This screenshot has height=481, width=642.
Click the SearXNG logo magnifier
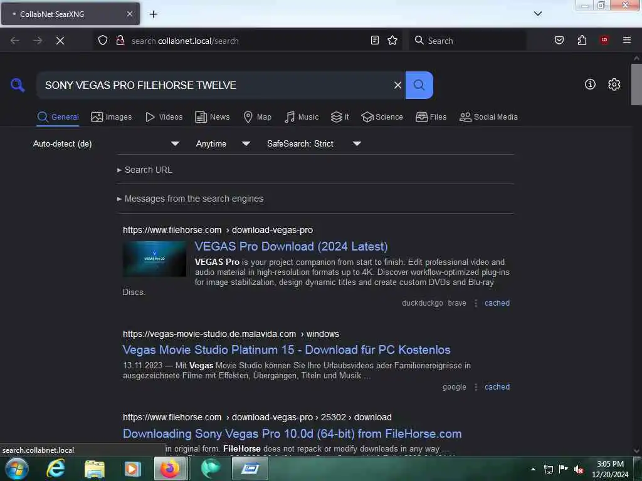18,85
